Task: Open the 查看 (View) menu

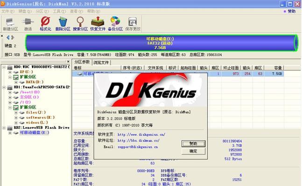Action: click(x=76, y=11)
